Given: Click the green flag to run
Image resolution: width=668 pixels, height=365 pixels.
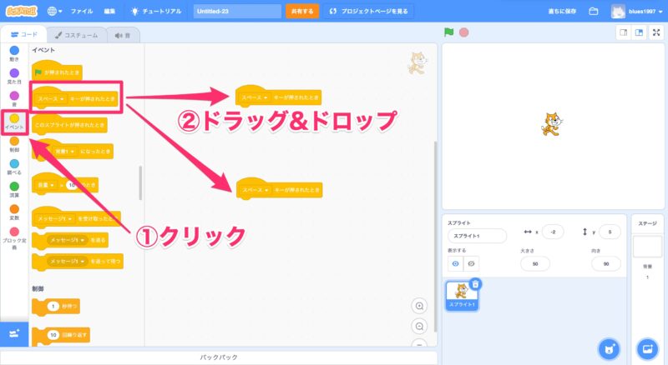Looking at the screenshot, I should (448, 32).
